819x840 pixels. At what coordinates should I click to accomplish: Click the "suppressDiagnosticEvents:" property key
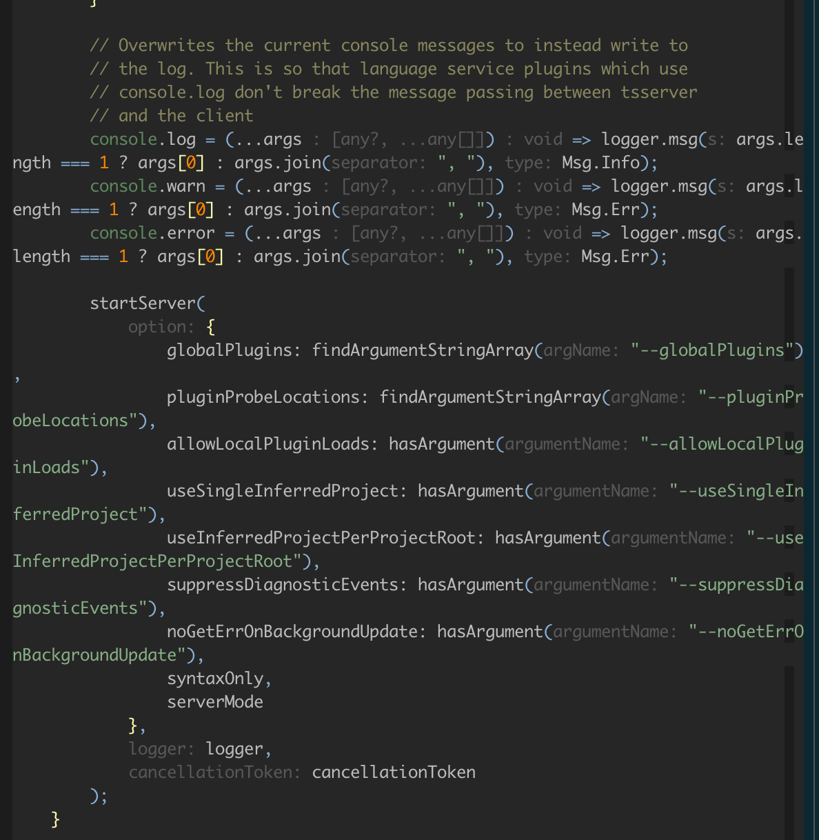click(287, 585)
